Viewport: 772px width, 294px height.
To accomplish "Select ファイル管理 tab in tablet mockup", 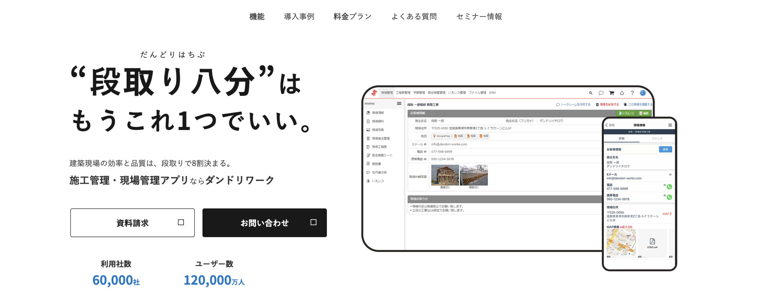I will (x=477, y=93).
